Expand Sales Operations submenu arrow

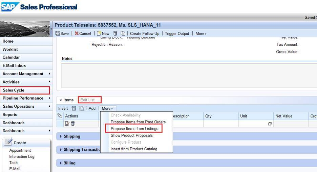click(49, 106)
